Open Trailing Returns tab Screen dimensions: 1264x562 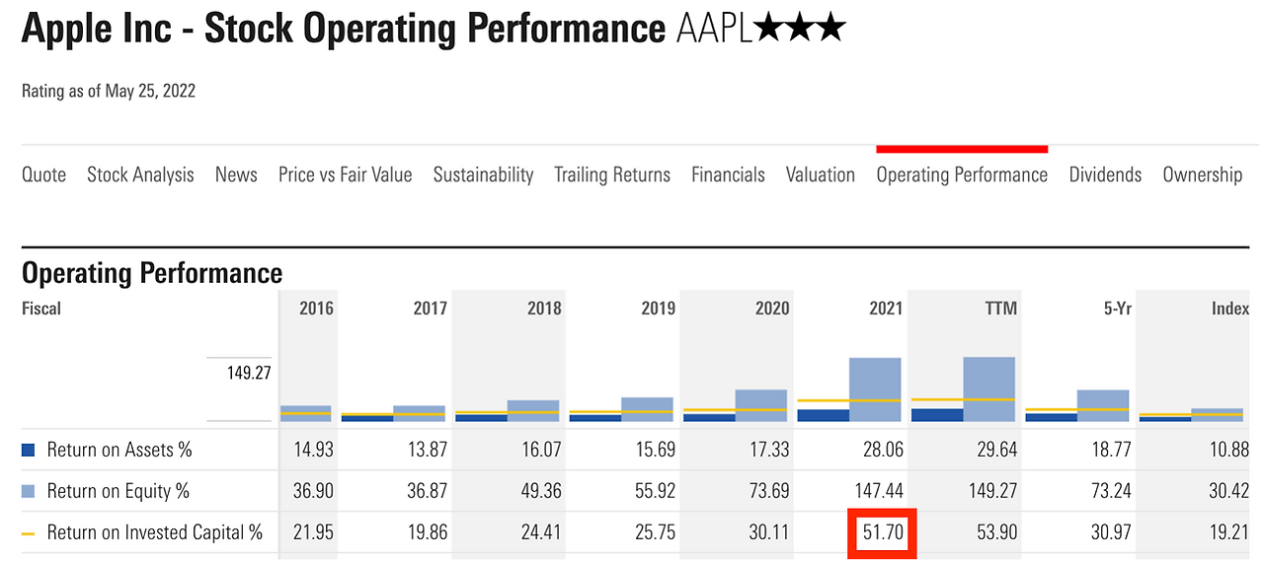click(x=611, y=175)
